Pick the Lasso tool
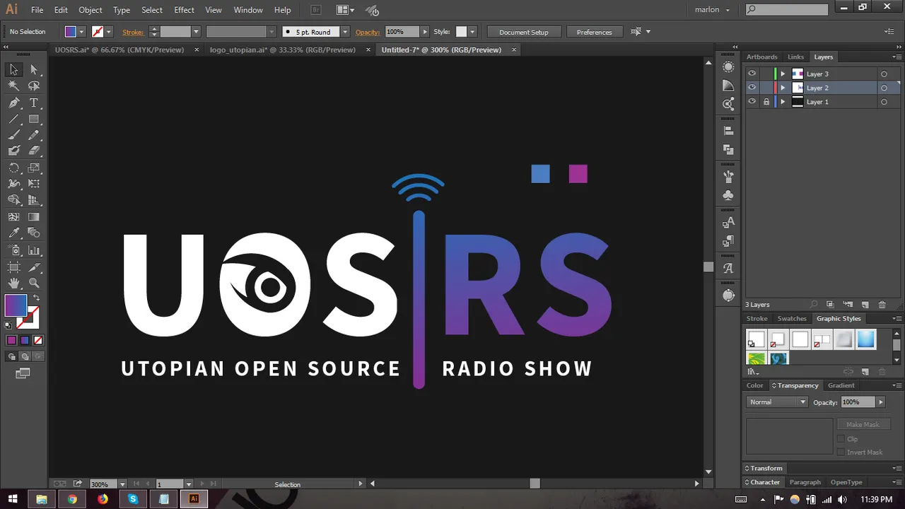This screenshot has width=905, height=509. coord(34,86)
